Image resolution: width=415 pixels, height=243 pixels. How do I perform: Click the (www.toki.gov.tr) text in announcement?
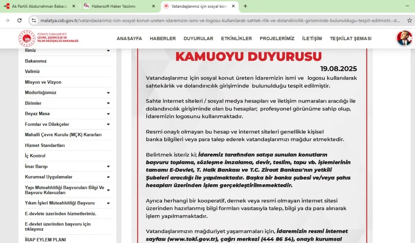pos(193,239)
